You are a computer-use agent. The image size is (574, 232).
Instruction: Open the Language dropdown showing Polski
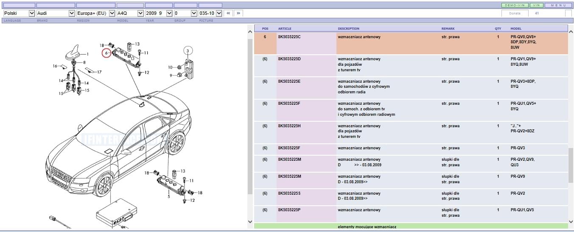(19, 13)
